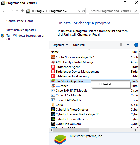This screenshot has width=140, height=145.
Task: Click the Windows features shield icon
Action: pyautogui.click(x=3, y=36)
